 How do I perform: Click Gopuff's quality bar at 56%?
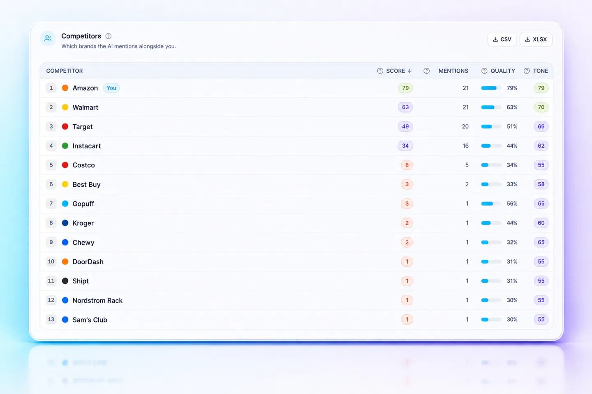point(491,204)
